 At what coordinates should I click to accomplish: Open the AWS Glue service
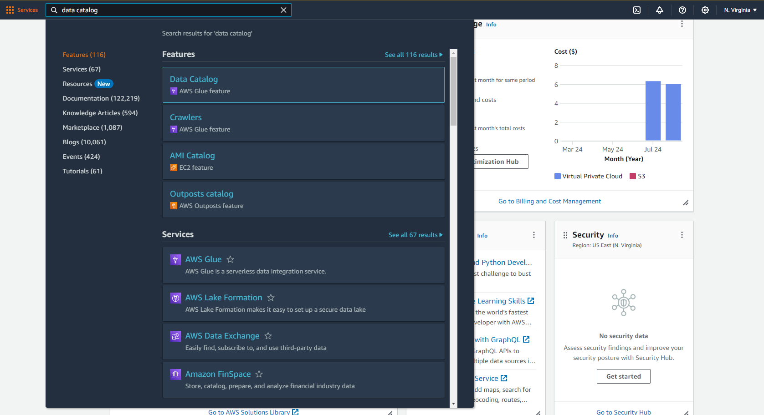tap(203, 259)
